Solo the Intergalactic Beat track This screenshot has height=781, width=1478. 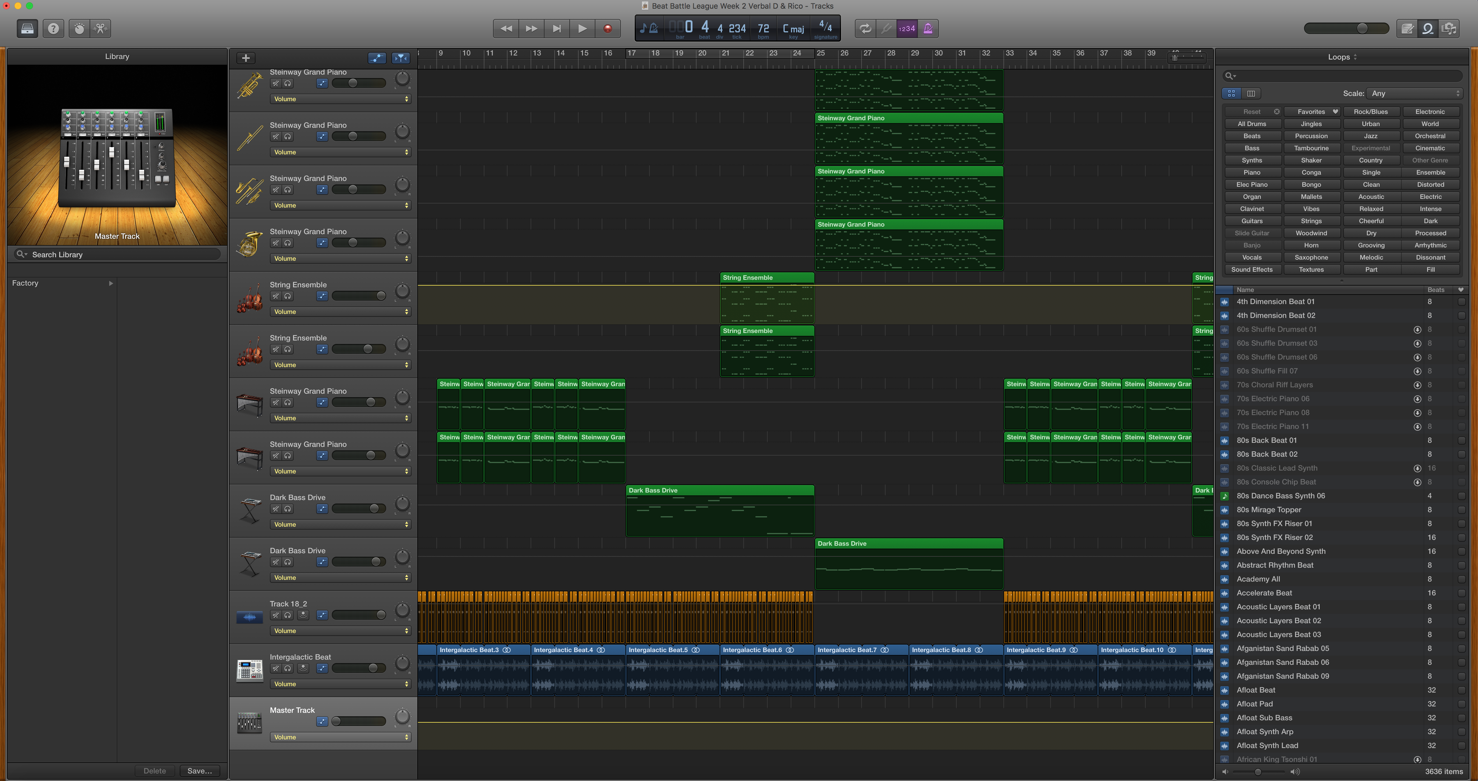(x=288, y=668)
